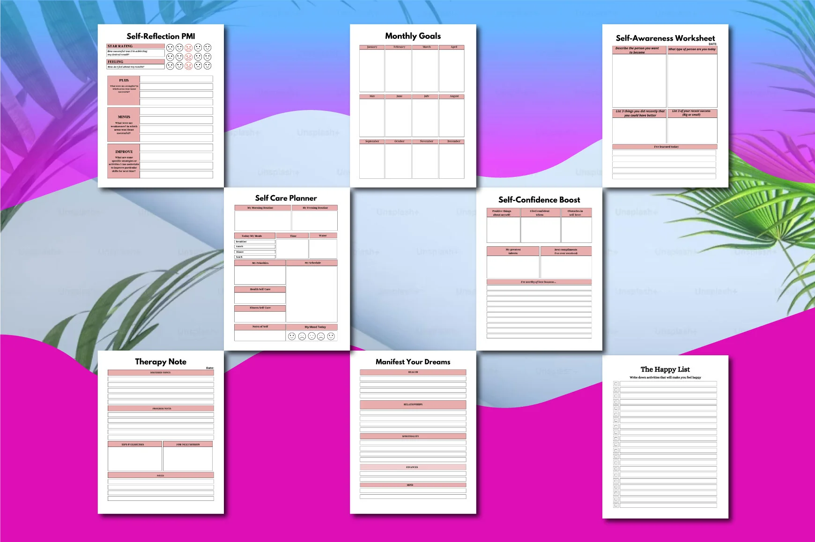Click the June column header
This screenshot has width=815, height=542.
(399, 96)
